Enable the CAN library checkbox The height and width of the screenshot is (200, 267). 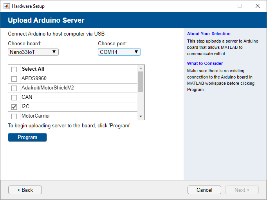[x=14, y=97]
